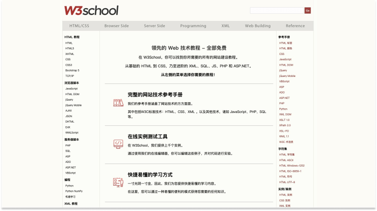Viewport: 377px width, 211px height.
Task: Open the WMLScript tutorial link
Action: click(x=72, y=133)
